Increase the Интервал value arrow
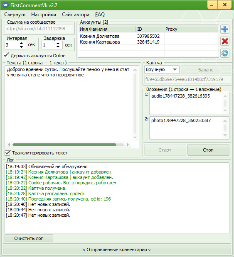The width and height of the screenshot is (234, 257). click(x=21, y=43)
